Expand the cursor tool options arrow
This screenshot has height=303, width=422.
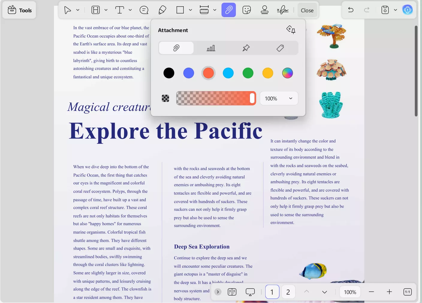click(x=78, y=10)
